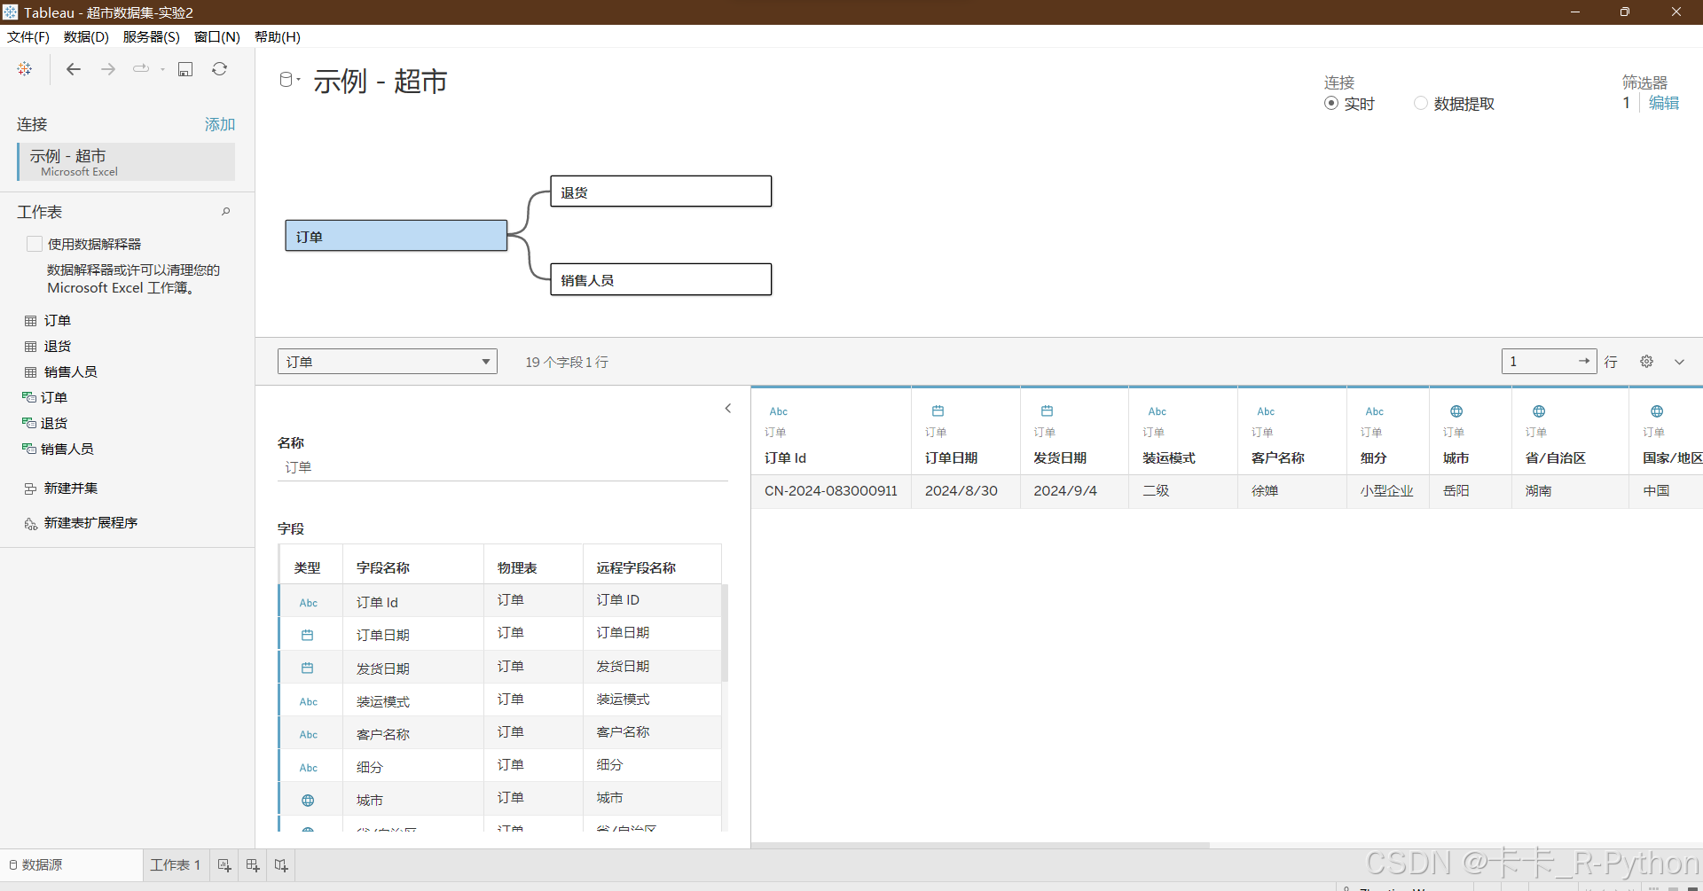Select the 退货 table box in the canvas
This screenshot has height=891, width=1703.
pyautogui.click(x=661, y=191)
